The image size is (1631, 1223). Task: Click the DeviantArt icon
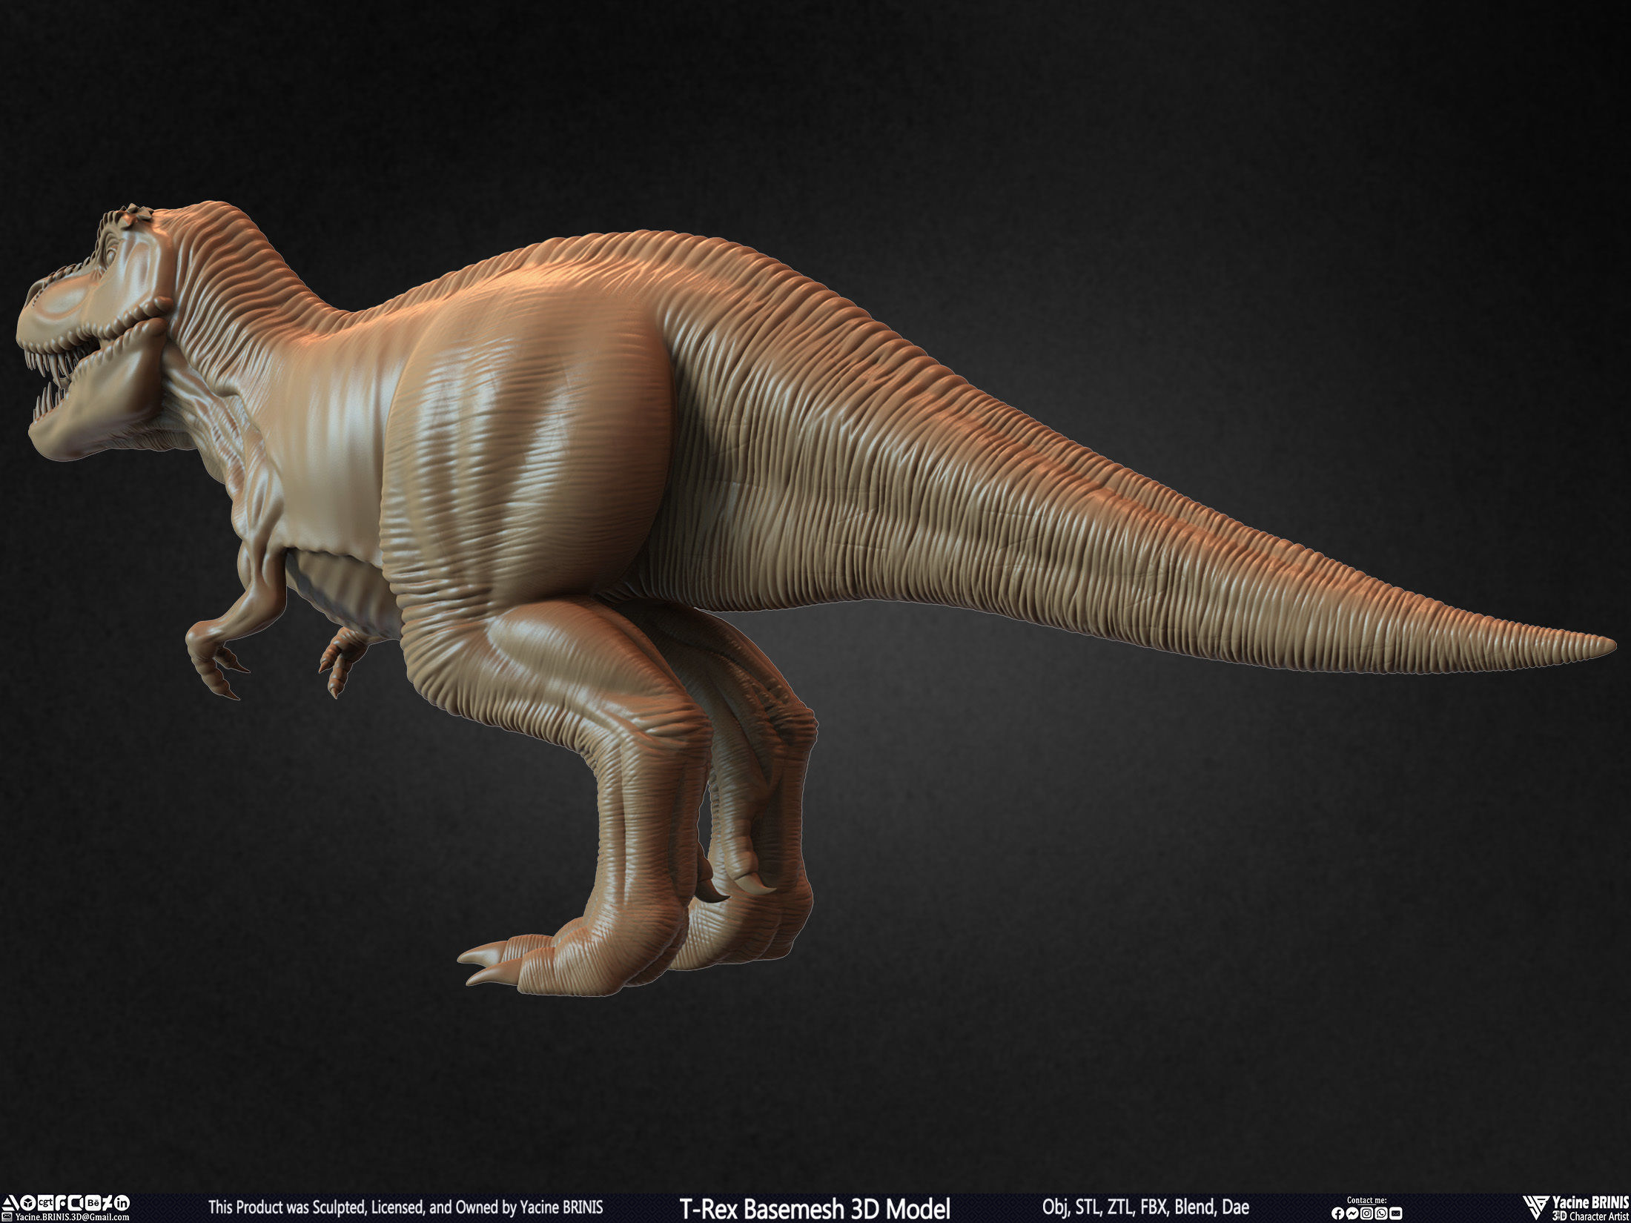pyautogui.click(x=107, y=1203)
